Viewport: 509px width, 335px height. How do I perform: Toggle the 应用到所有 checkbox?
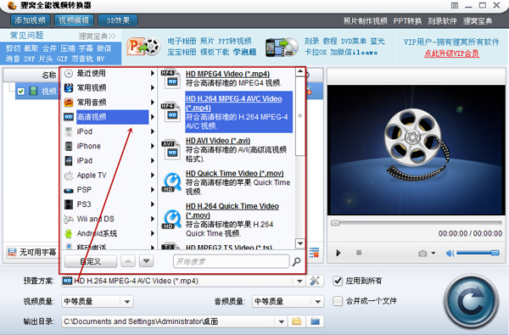click(x=338, y=281)
